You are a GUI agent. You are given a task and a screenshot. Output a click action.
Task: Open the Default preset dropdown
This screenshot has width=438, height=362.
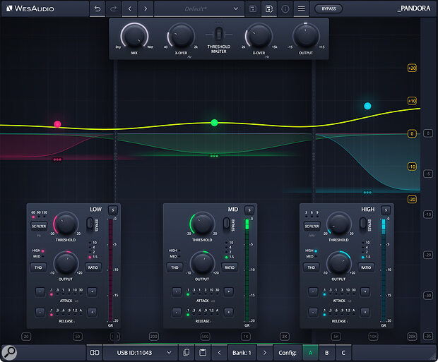(199, 8)
